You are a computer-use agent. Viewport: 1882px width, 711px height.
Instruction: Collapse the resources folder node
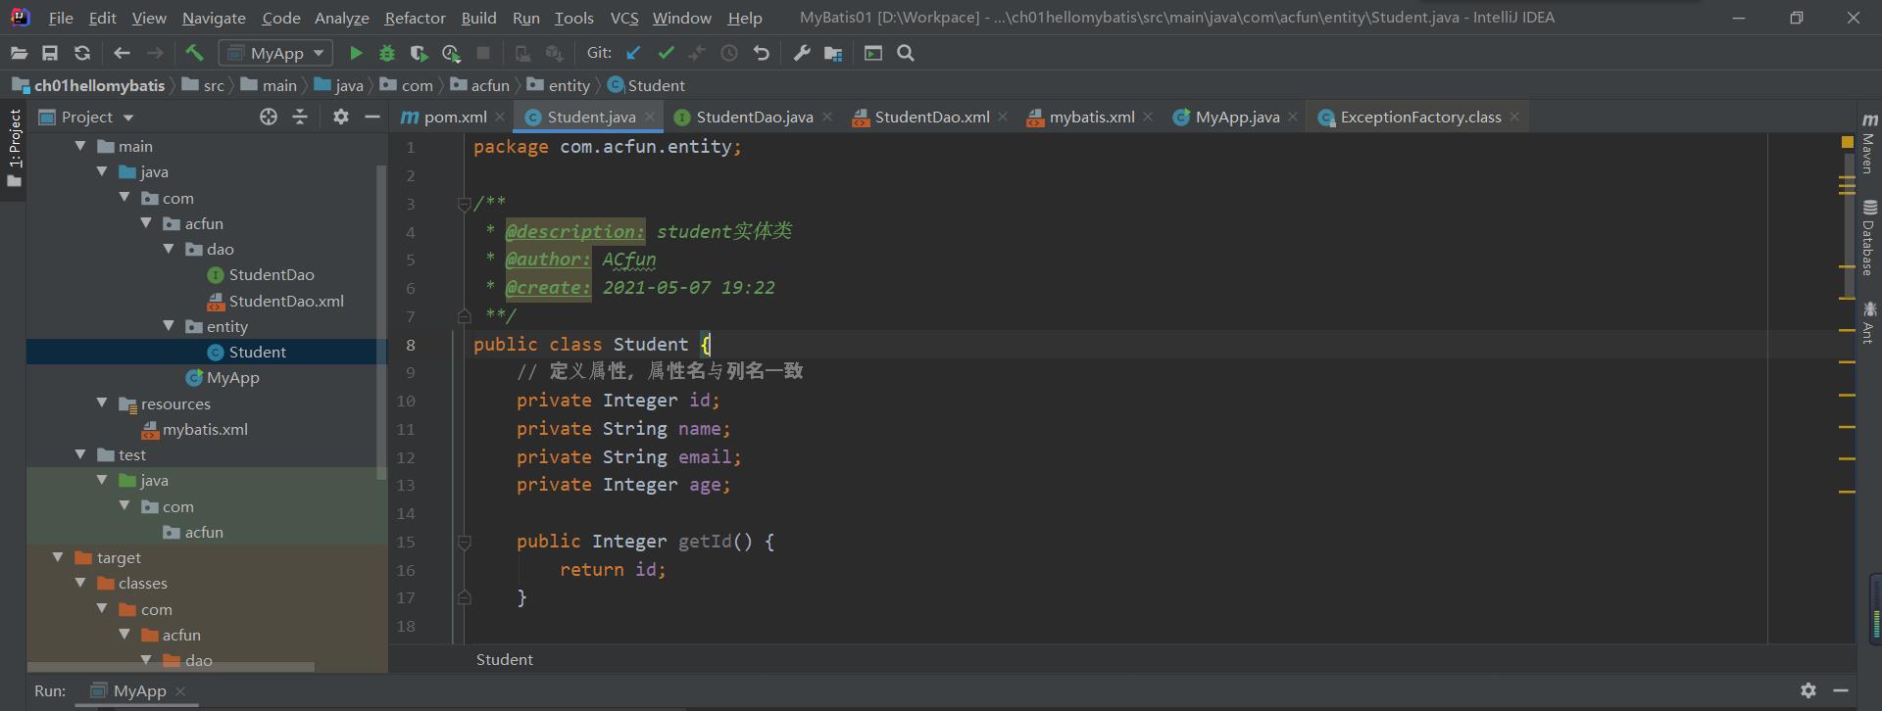coord(103,403)
